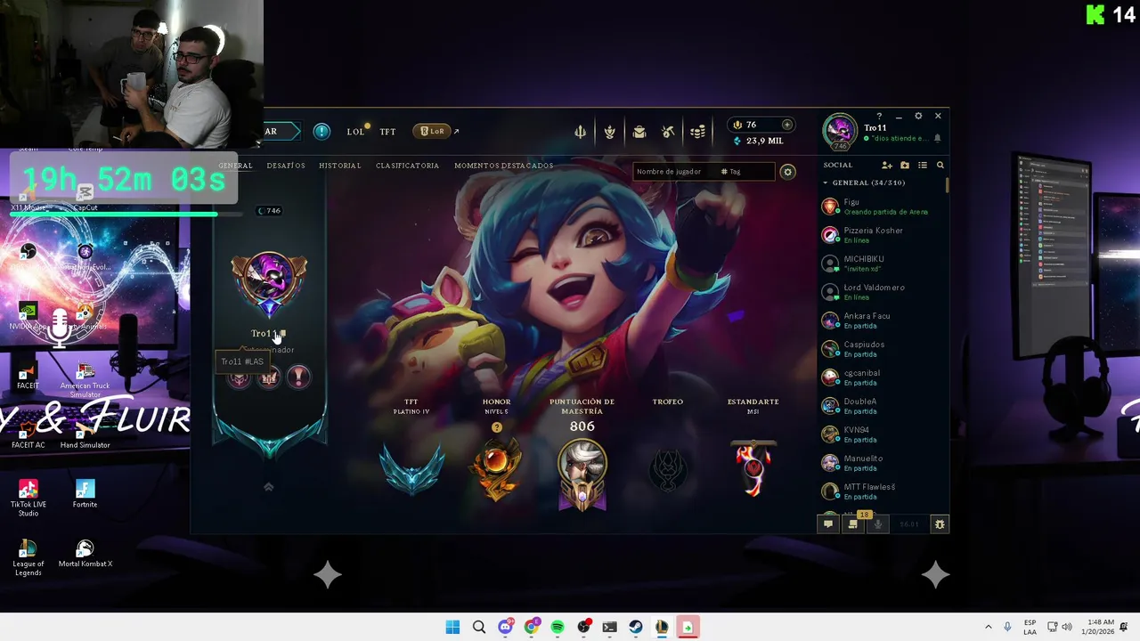Select friend Figu in list
The width and height of the screenshot is (1140, 641).
click(882, 207)
